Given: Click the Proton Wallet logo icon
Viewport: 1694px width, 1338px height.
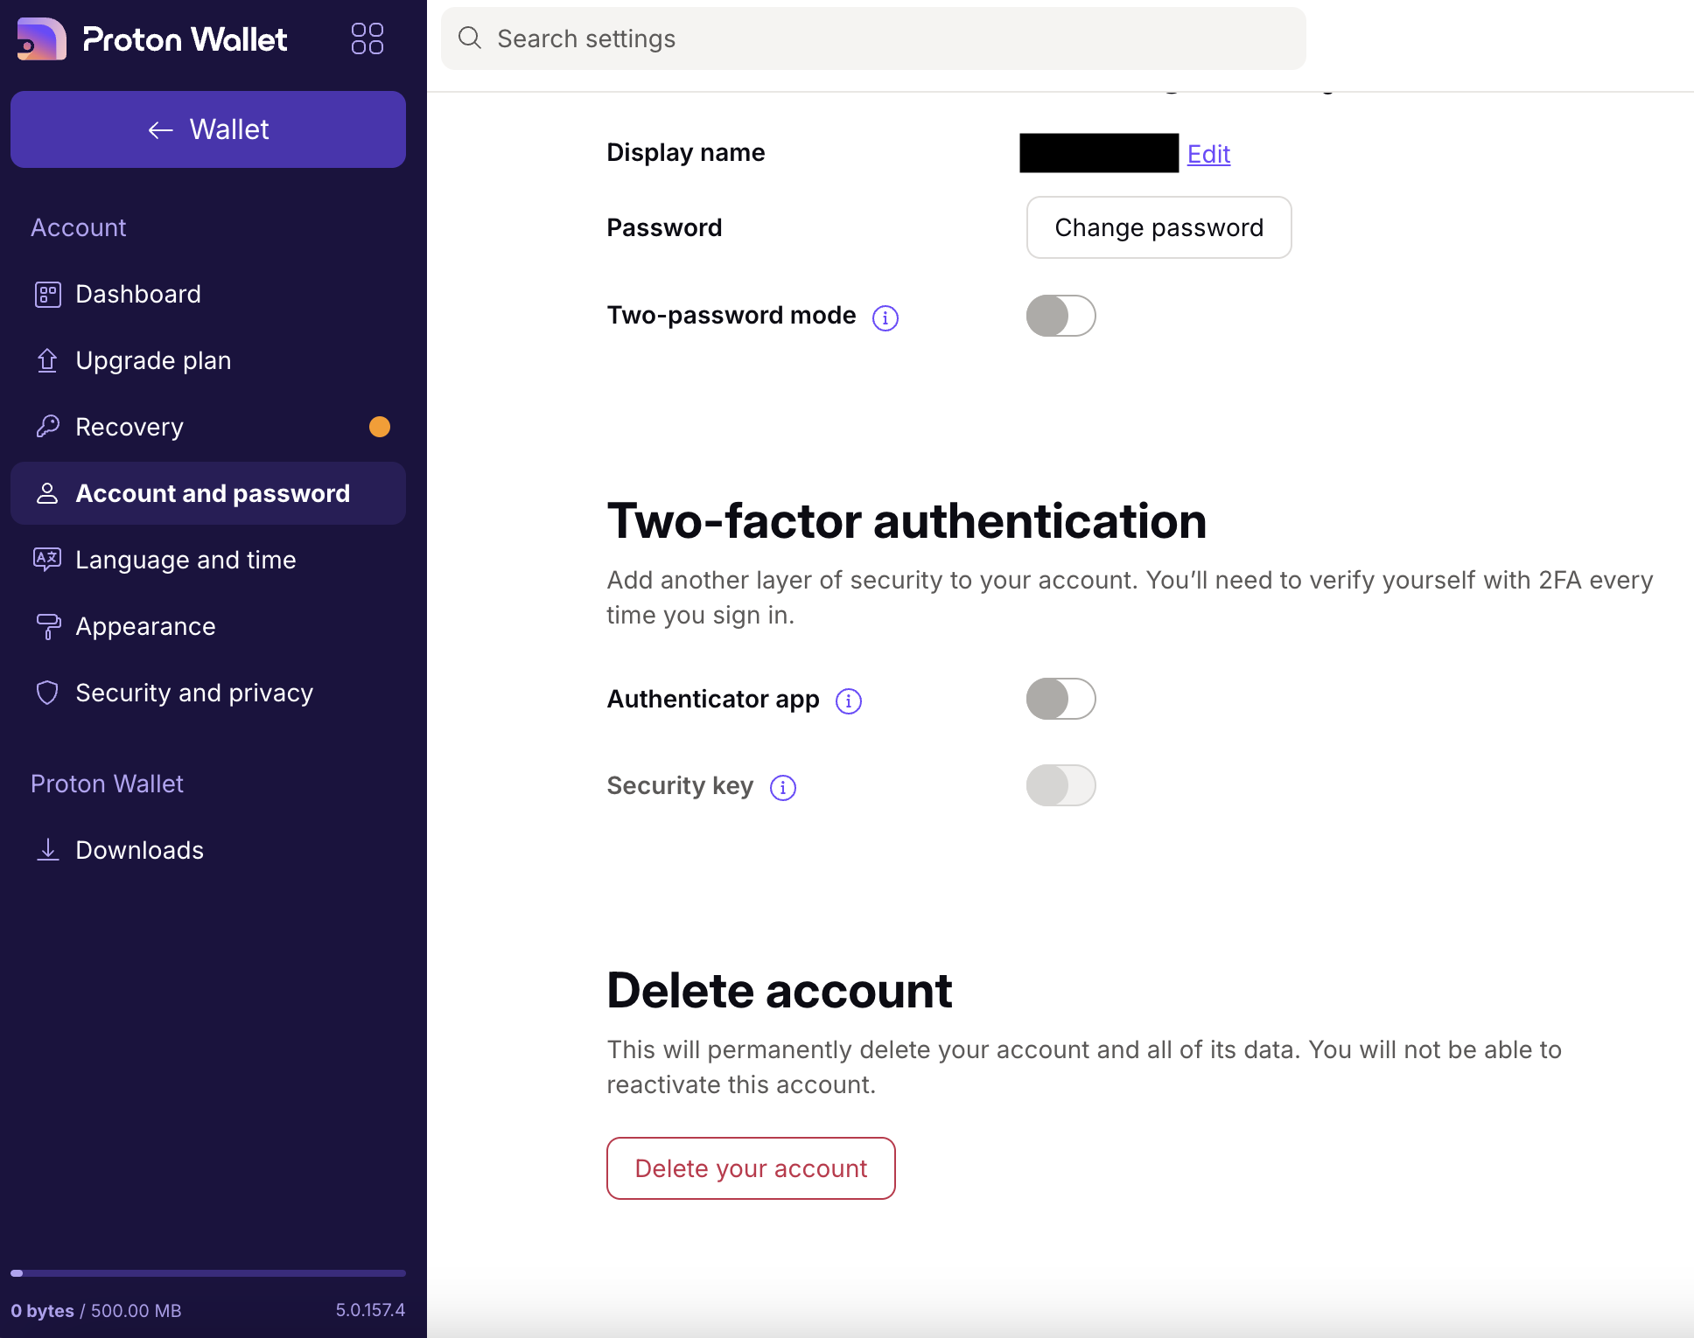Looking at the screenshot, I should pos(42,39).
